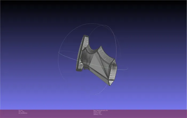
Task: Click the FPS counter text
Action: tap(21, 112)
